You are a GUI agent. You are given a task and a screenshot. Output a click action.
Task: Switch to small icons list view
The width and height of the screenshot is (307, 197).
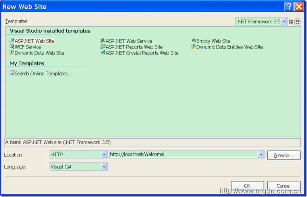(297, 21)
